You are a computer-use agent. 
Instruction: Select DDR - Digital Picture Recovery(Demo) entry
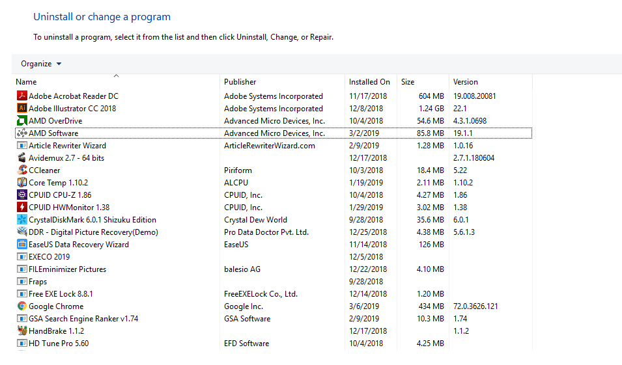pyautogui.click(x=93, y=232)
